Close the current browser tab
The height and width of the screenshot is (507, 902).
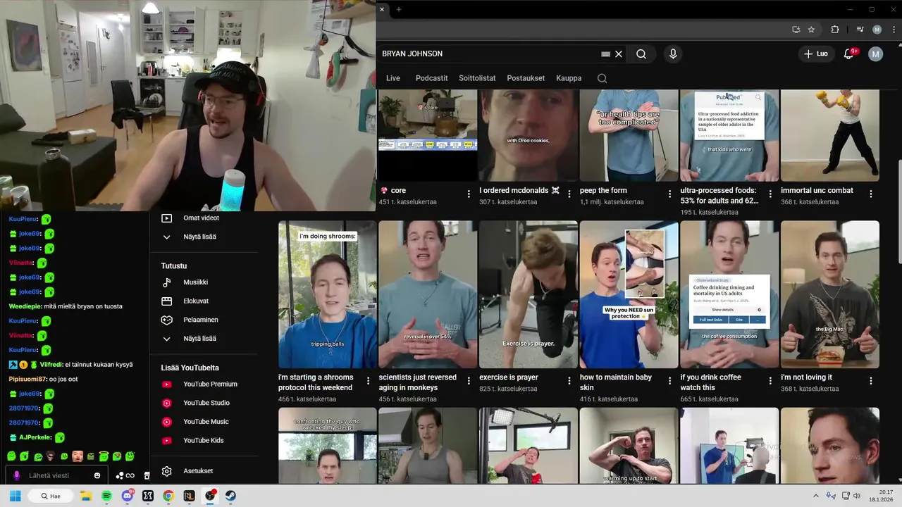382,9
